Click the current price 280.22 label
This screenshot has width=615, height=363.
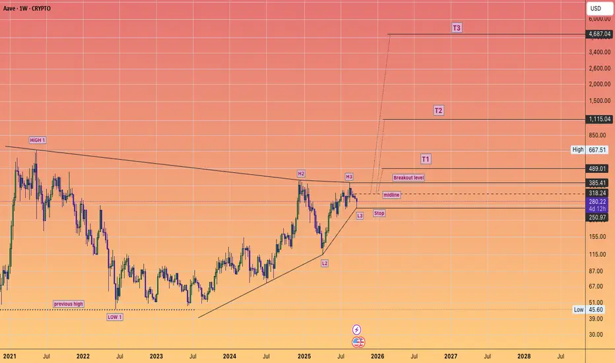coord(597,202)
